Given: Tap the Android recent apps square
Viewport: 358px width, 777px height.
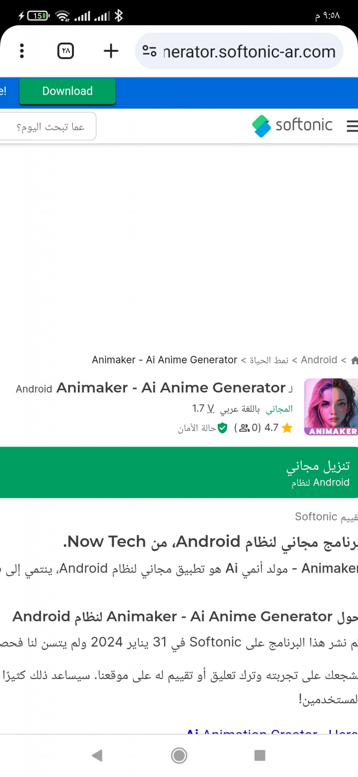Looking at the screenshot, I should pyautogui.click(x=260, y=755).
